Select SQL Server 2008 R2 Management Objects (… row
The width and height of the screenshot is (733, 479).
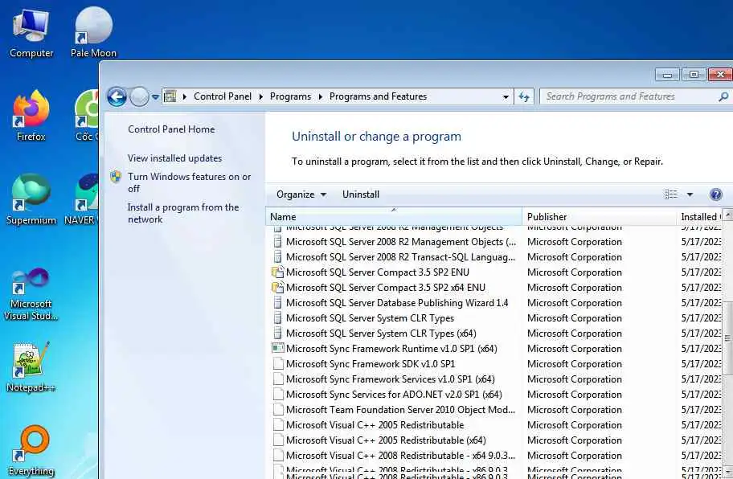pyautogui.click(x=493, y=242)
